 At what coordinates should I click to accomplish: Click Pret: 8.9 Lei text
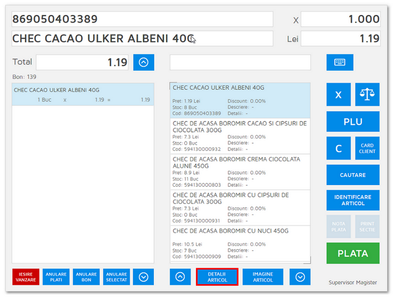[186, 173]
